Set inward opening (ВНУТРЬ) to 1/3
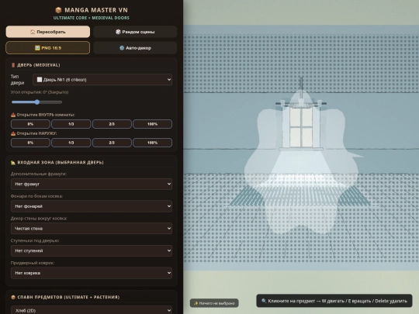 click(x=71, y=124)
